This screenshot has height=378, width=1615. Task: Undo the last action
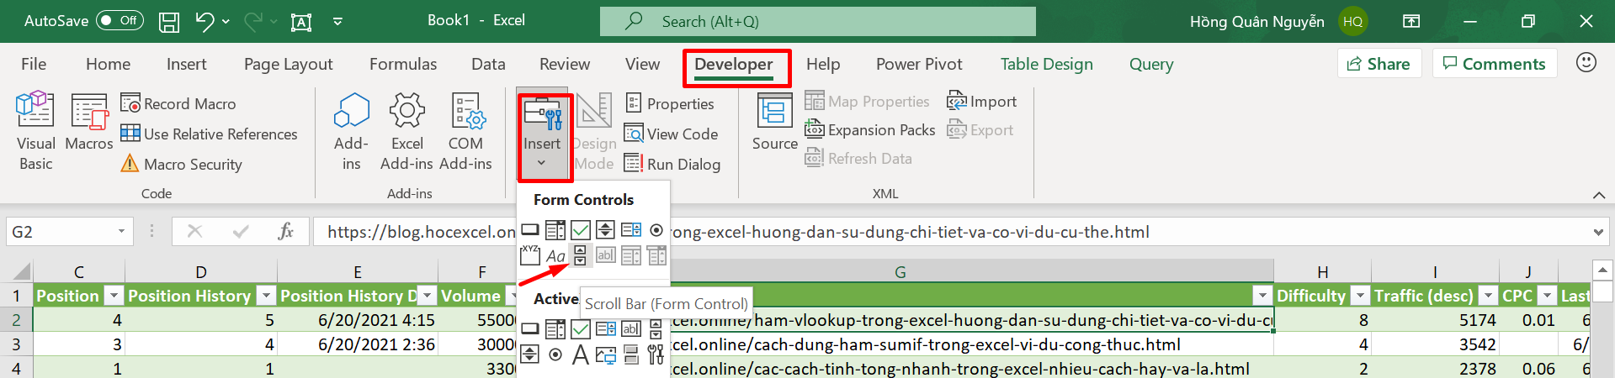coord(205,21)
